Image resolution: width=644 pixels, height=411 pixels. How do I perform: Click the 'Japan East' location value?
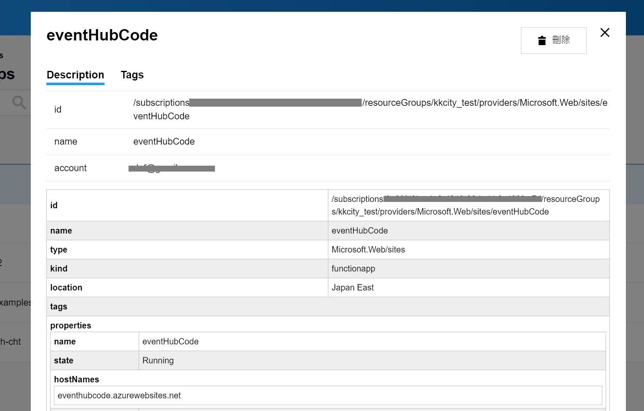point(353,287)
